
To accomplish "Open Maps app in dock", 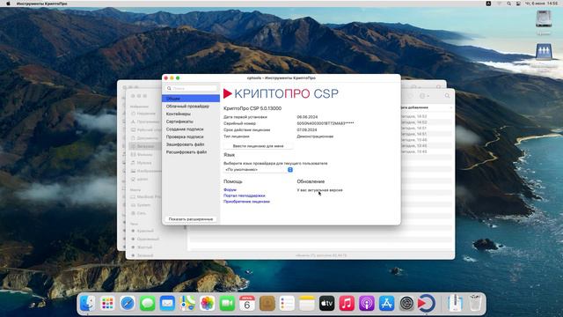I will tap(187, 304).
